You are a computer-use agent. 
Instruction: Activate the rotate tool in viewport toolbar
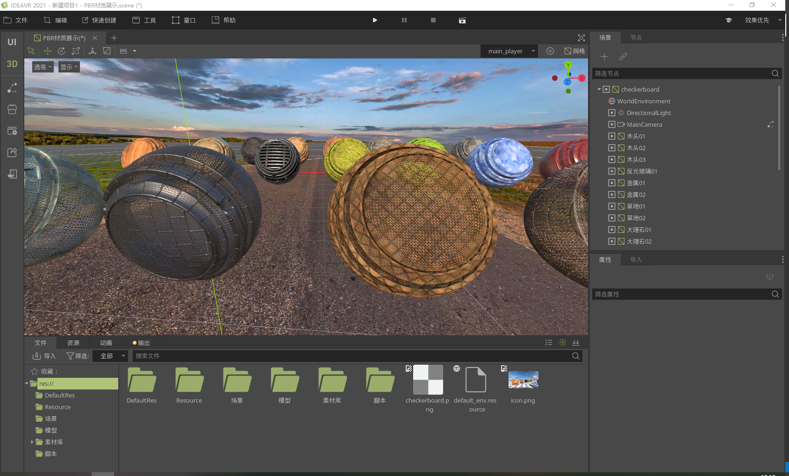pyautogui.click(x=61, y=51)
